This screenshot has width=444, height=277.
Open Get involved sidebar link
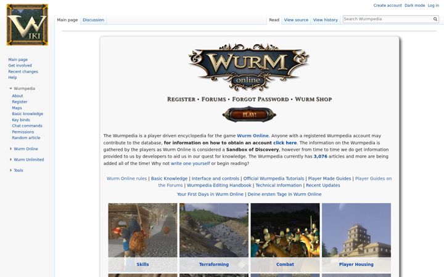pos(20,65)
